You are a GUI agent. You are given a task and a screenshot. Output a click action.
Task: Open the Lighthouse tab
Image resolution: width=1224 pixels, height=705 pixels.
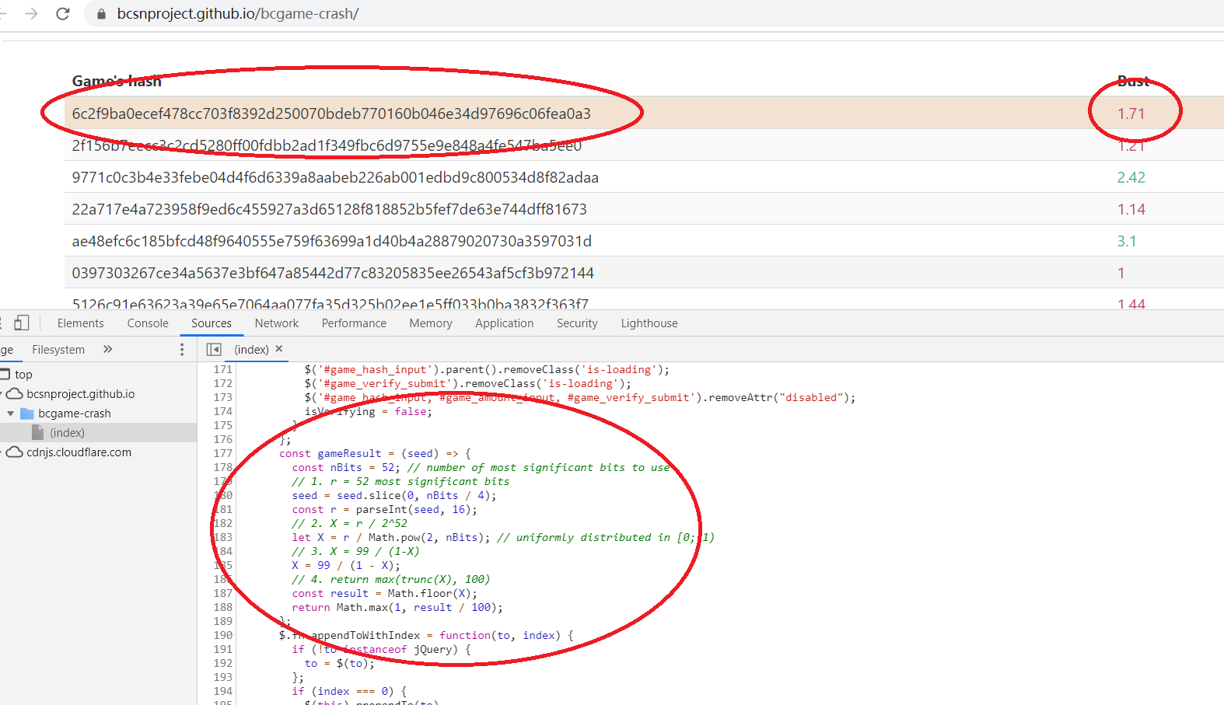pyautogui.click(x=649, y=323)
